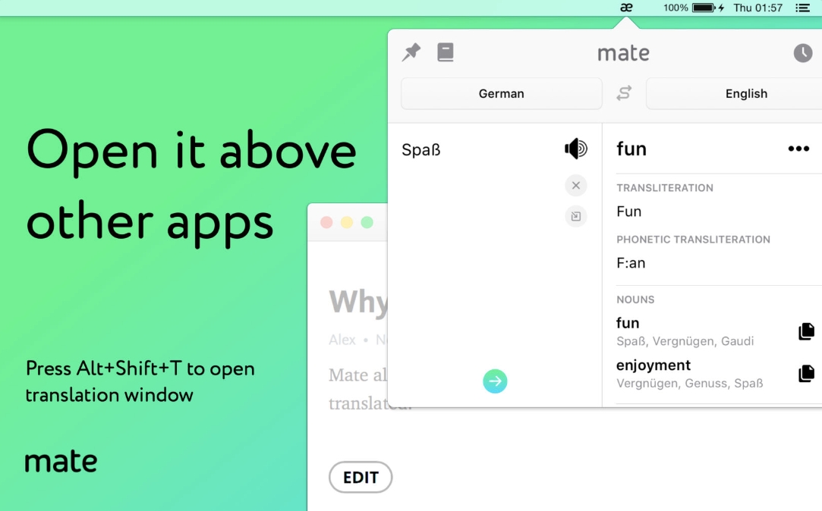
Task: Select the noun entry enjoyment
Action: coord(654,365)
